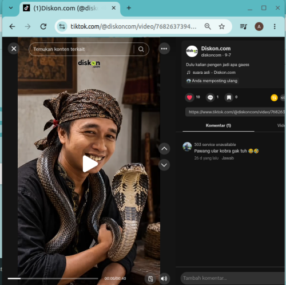Click the yellow repost icon

coord(274,98)
